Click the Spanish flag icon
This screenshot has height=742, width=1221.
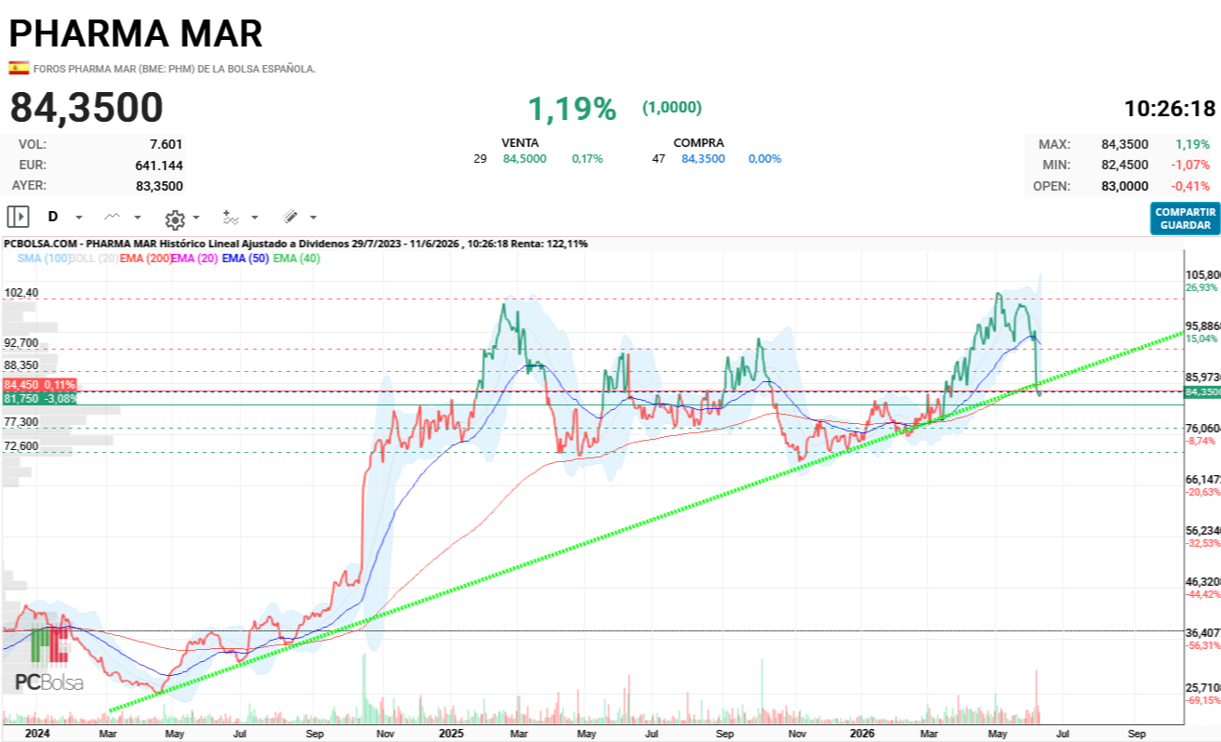click(x=19, y=68)
